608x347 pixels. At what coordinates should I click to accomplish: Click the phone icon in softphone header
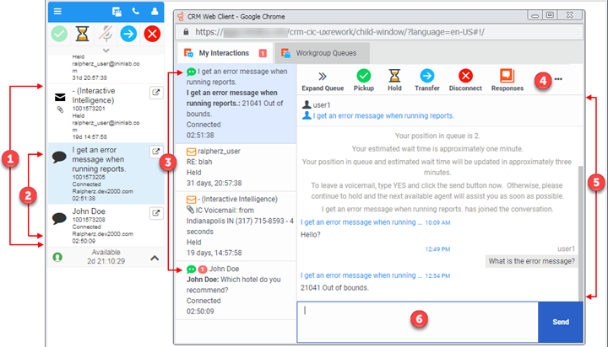coord(137,12)
